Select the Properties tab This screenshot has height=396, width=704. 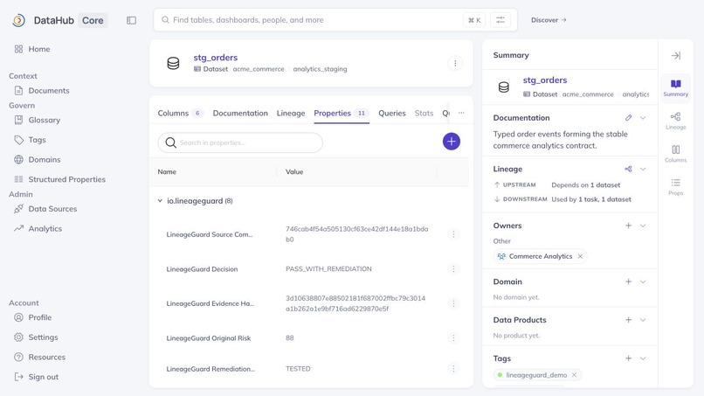[342, 114]
